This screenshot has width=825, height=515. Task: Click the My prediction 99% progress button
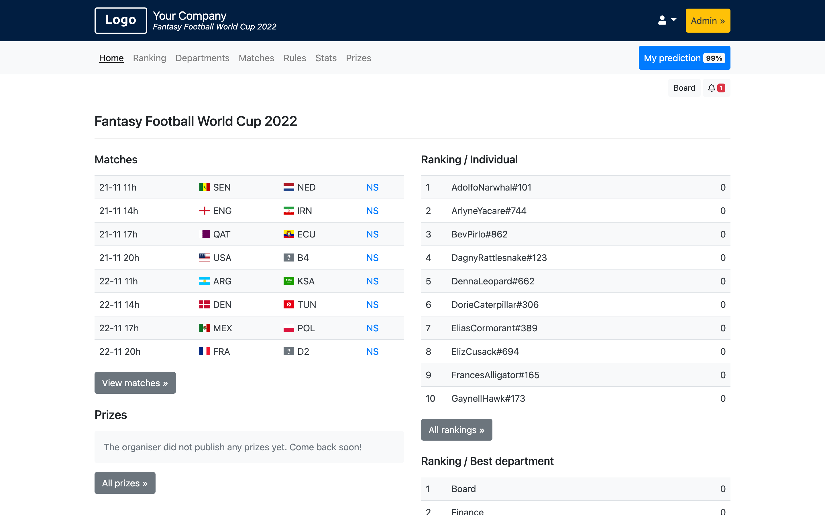(x=684, y=58)
